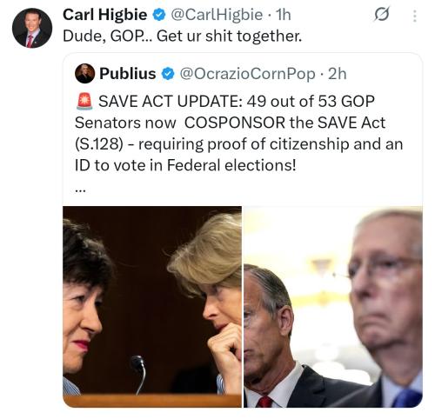
Task: Click the microphone in the left photo
Action: pyautogui.click(x=138, y=374)
